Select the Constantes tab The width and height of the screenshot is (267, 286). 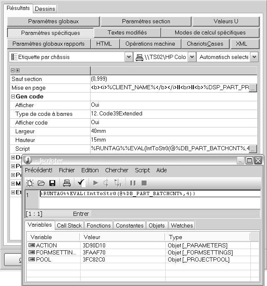click(x=130, y=225)
